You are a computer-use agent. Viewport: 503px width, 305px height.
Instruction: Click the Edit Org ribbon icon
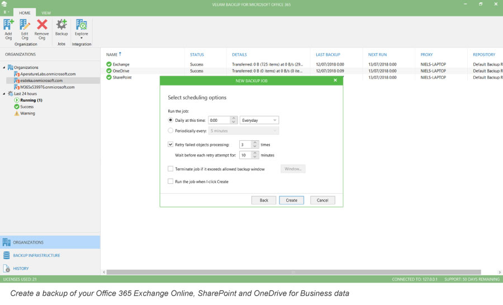tap(25, 25)
